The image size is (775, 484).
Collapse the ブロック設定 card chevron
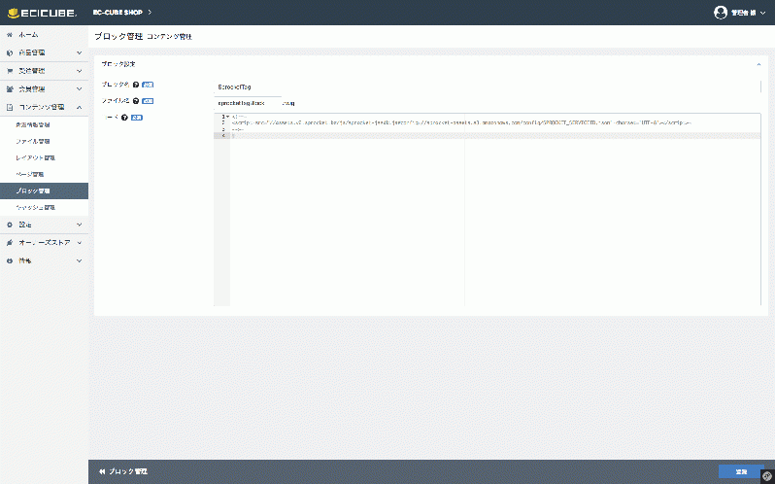pyautogui.click(x=758, y=64)
